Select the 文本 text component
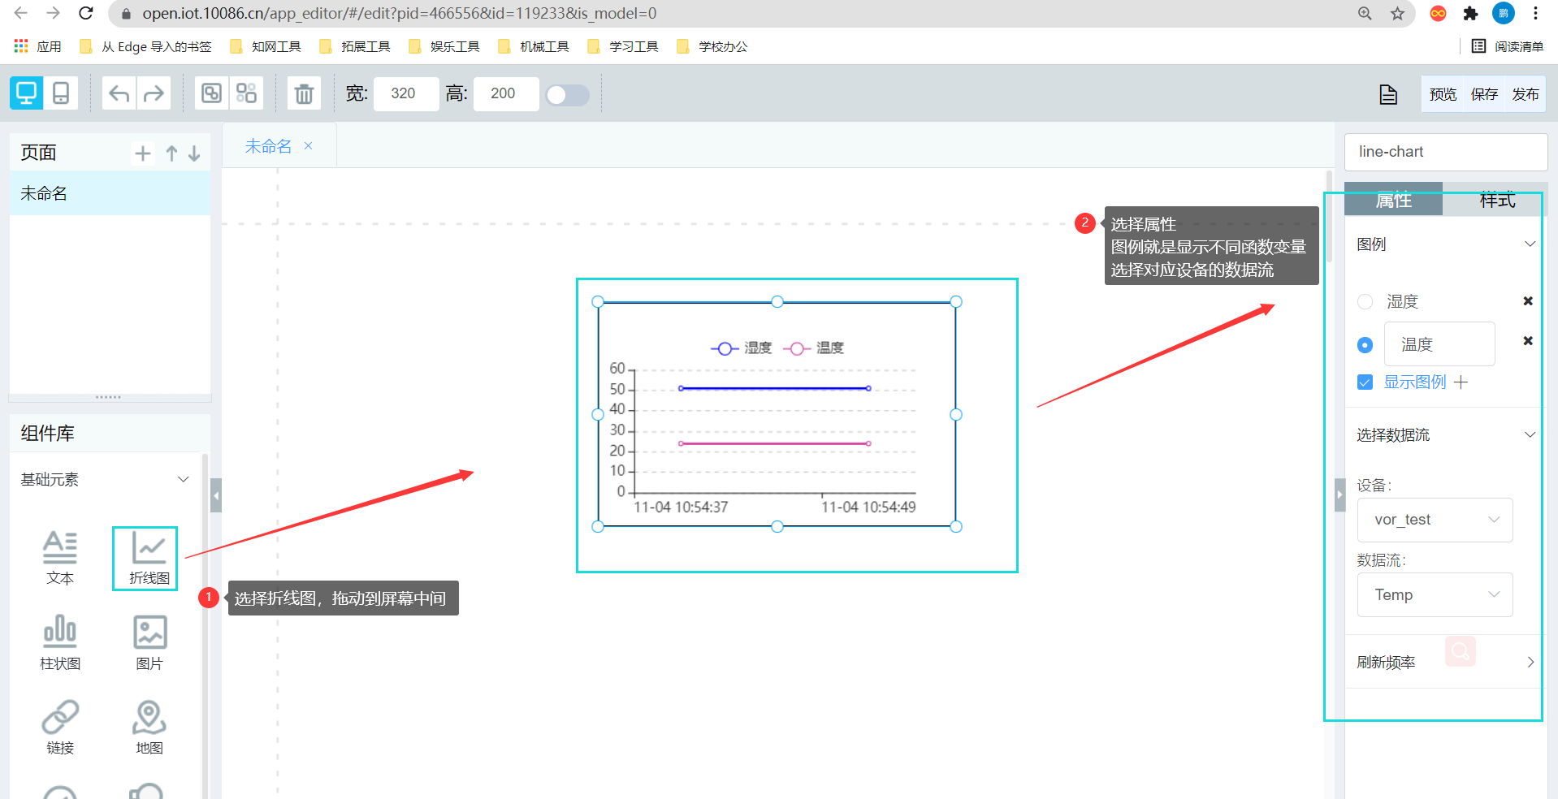 [x=60, y=558]
